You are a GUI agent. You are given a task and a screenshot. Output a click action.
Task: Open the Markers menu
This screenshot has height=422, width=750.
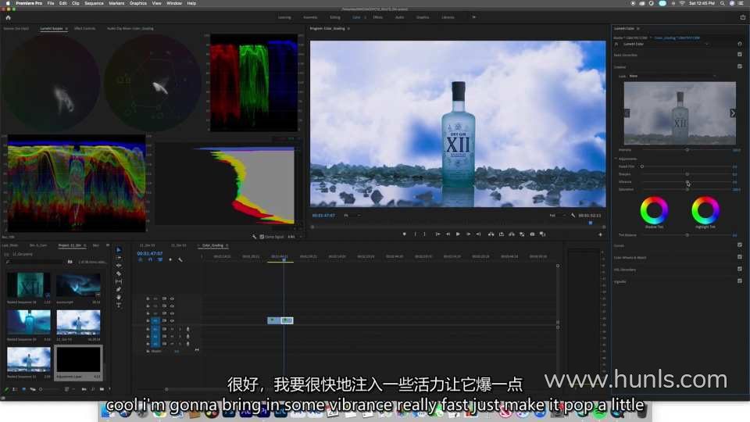(x=116, y=3)
